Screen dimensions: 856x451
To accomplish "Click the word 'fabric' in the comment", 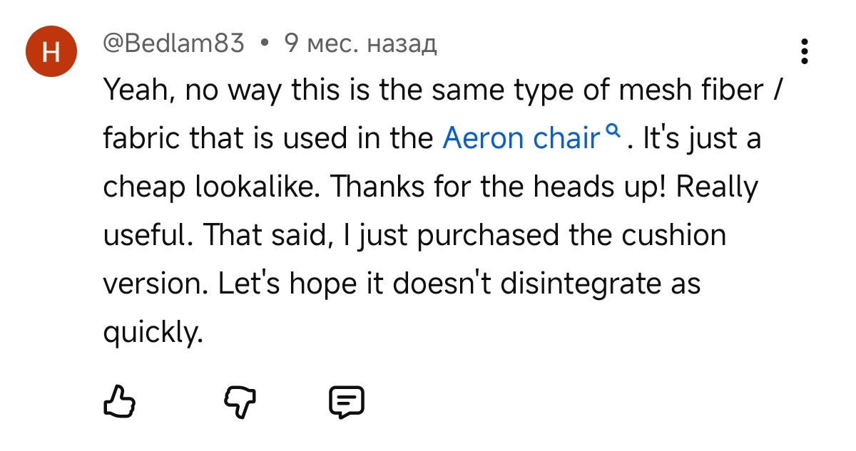I will click(141, 138).
